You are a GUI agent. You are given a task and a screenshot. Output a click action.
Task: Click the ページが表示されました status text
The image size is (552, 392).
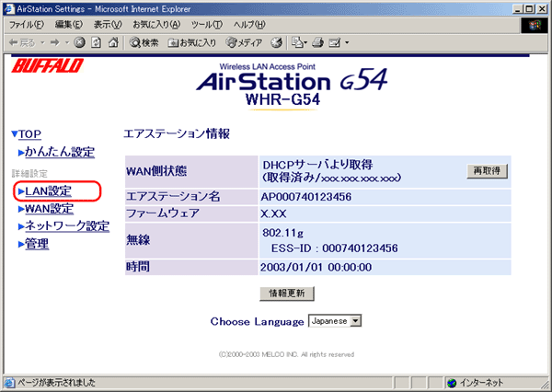tap(56, 383)
